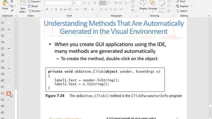Image resolution: width=212 pixels, height=119 pixels.
Task: Activate the Format Painter brush
Action: click(12, 11)
